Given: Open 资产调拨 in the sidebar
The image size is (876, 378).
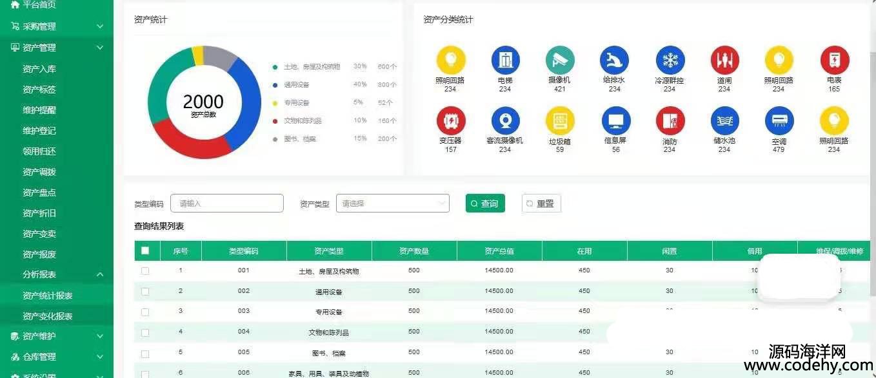Looking at the screenshot, I should click(x=39, y=172).
